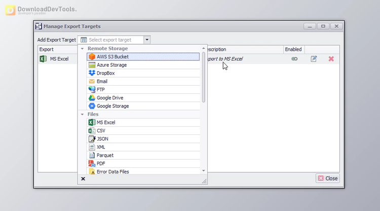Select the Email envelope icon
Viewport: 380px width, 211px height.
pyautogui.click(x=92, y=81)
